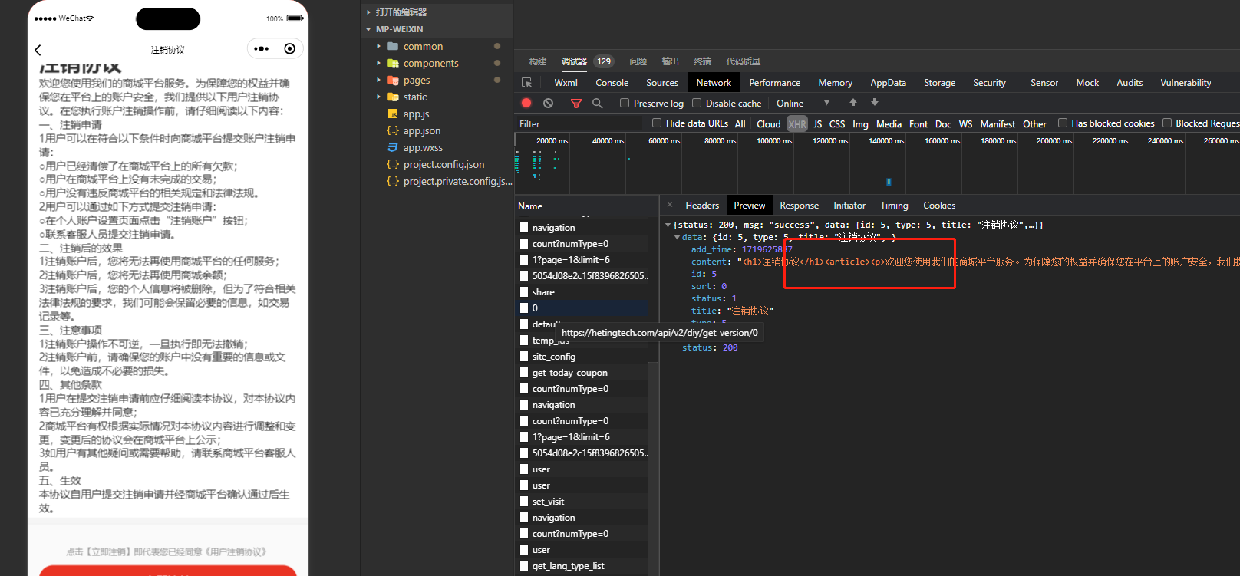Screen dimensions: 1240x576
Task: Open the Online throttling dropdown
Action: (x=803, y=103)
